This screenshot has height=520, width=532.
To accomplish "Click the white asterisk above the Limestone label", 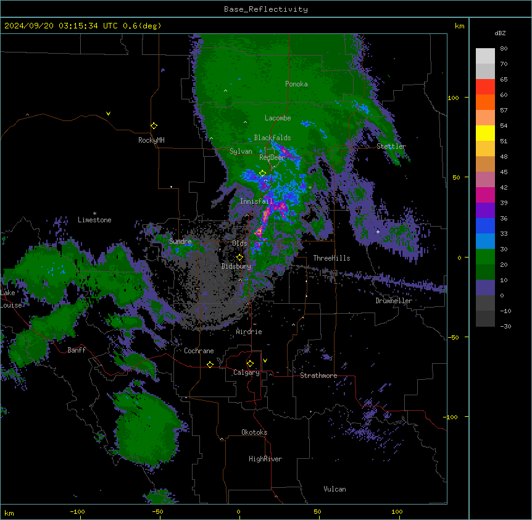I will click(x=94, y=214).
